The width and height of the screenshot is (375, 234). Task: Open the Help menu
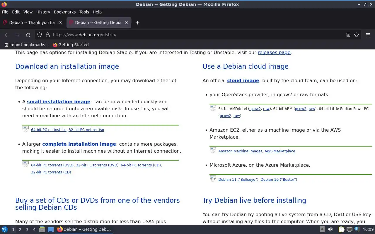pyautogui.click(x=97, y=12)
